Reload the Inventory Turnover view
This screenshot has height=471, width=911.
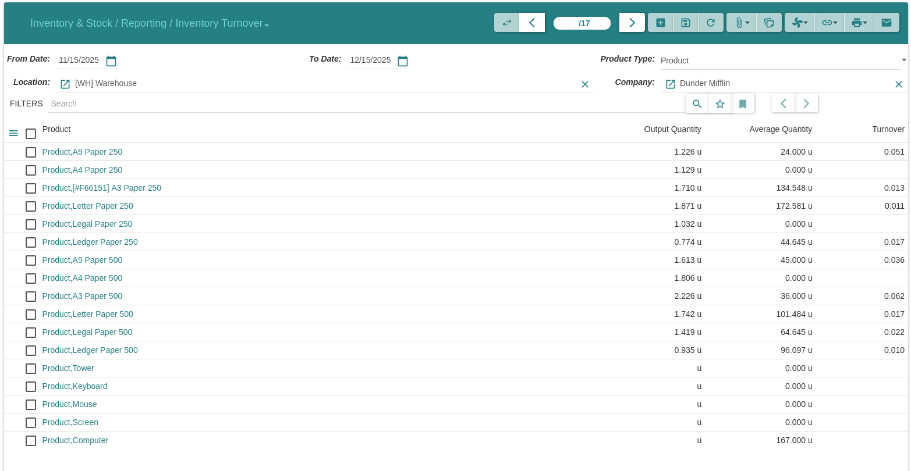coord(711,23)
